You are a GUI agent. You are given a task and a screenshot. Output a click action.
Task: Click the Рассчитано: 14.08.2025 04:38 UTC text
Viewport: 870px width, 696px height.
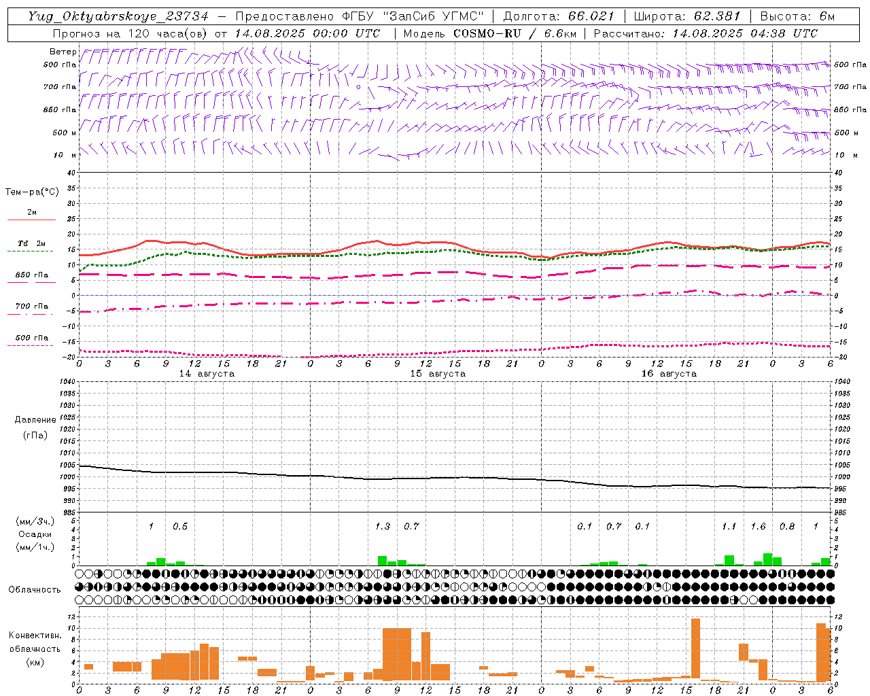[x=706, y=33]
